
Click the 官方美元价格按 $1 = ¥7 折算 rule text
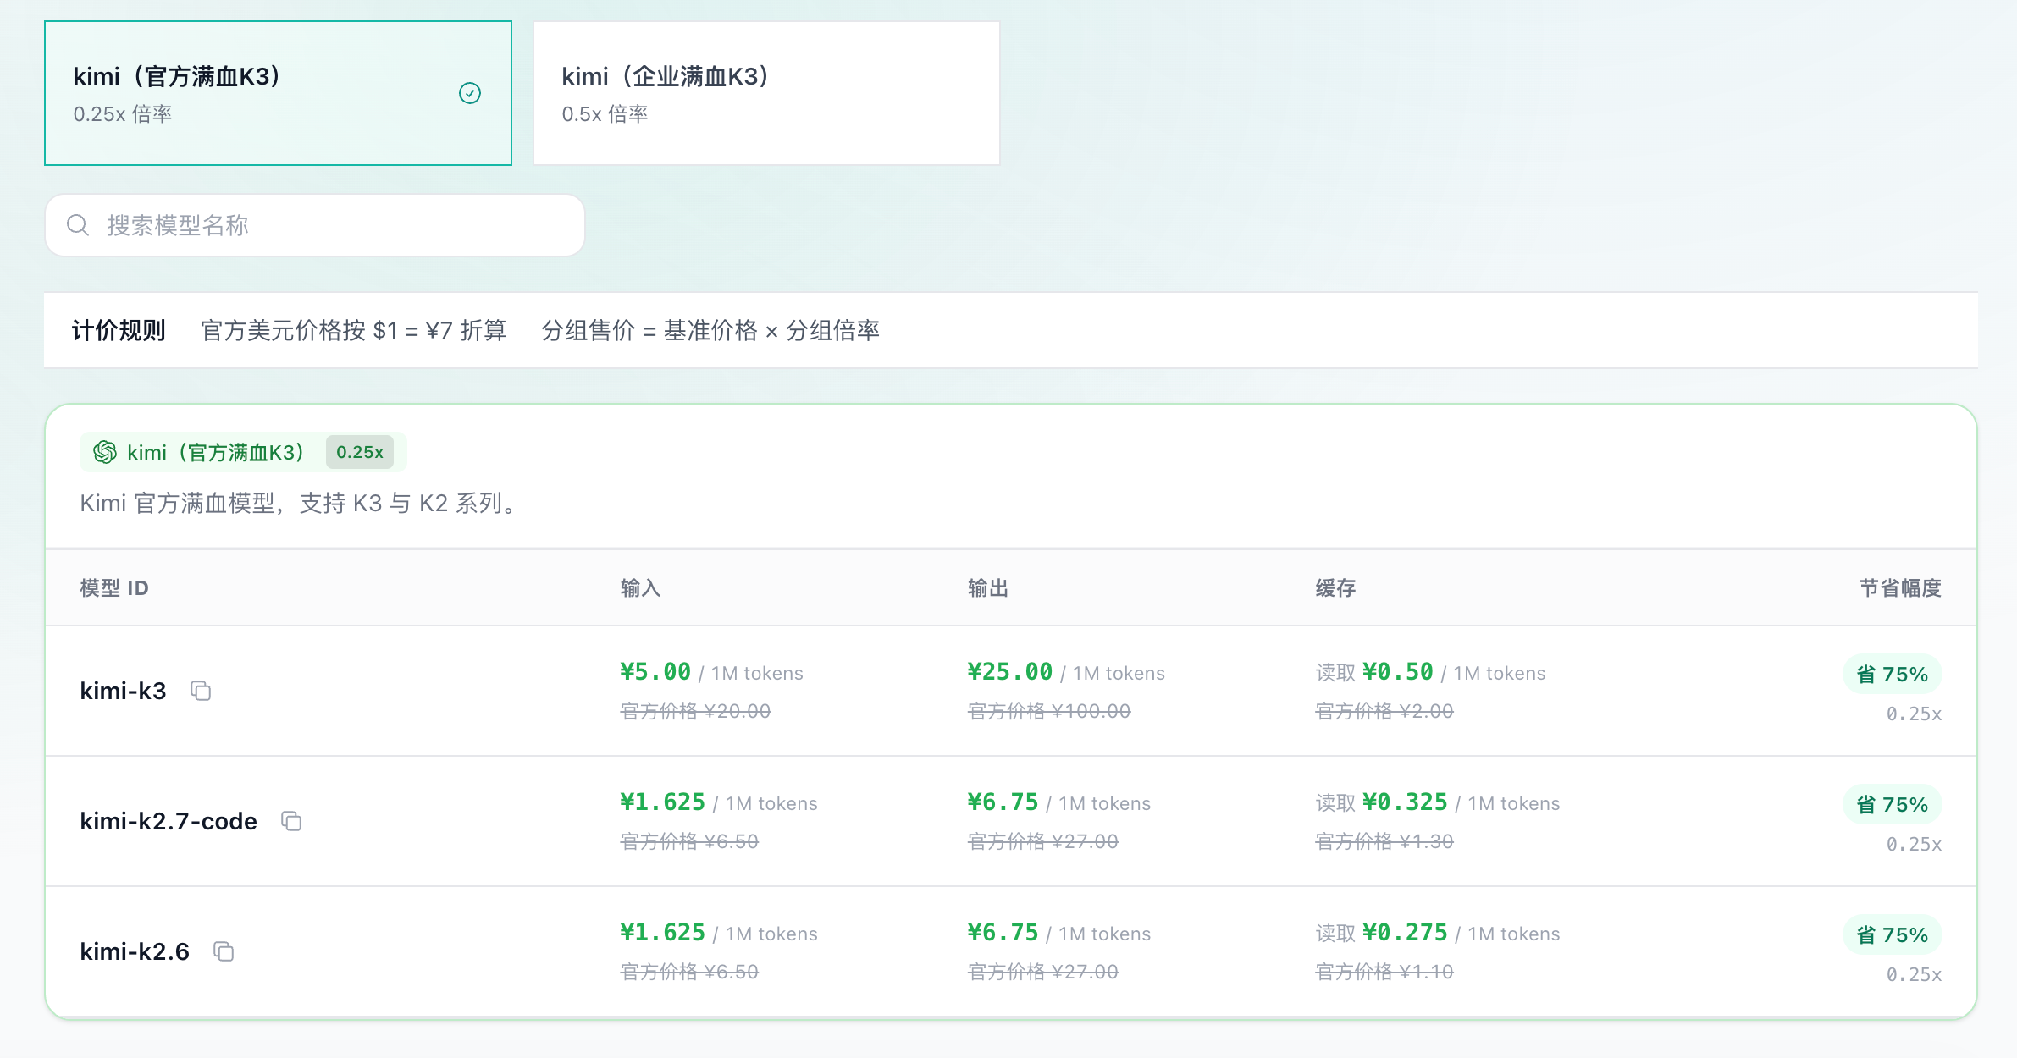click(x=353, y=330)
